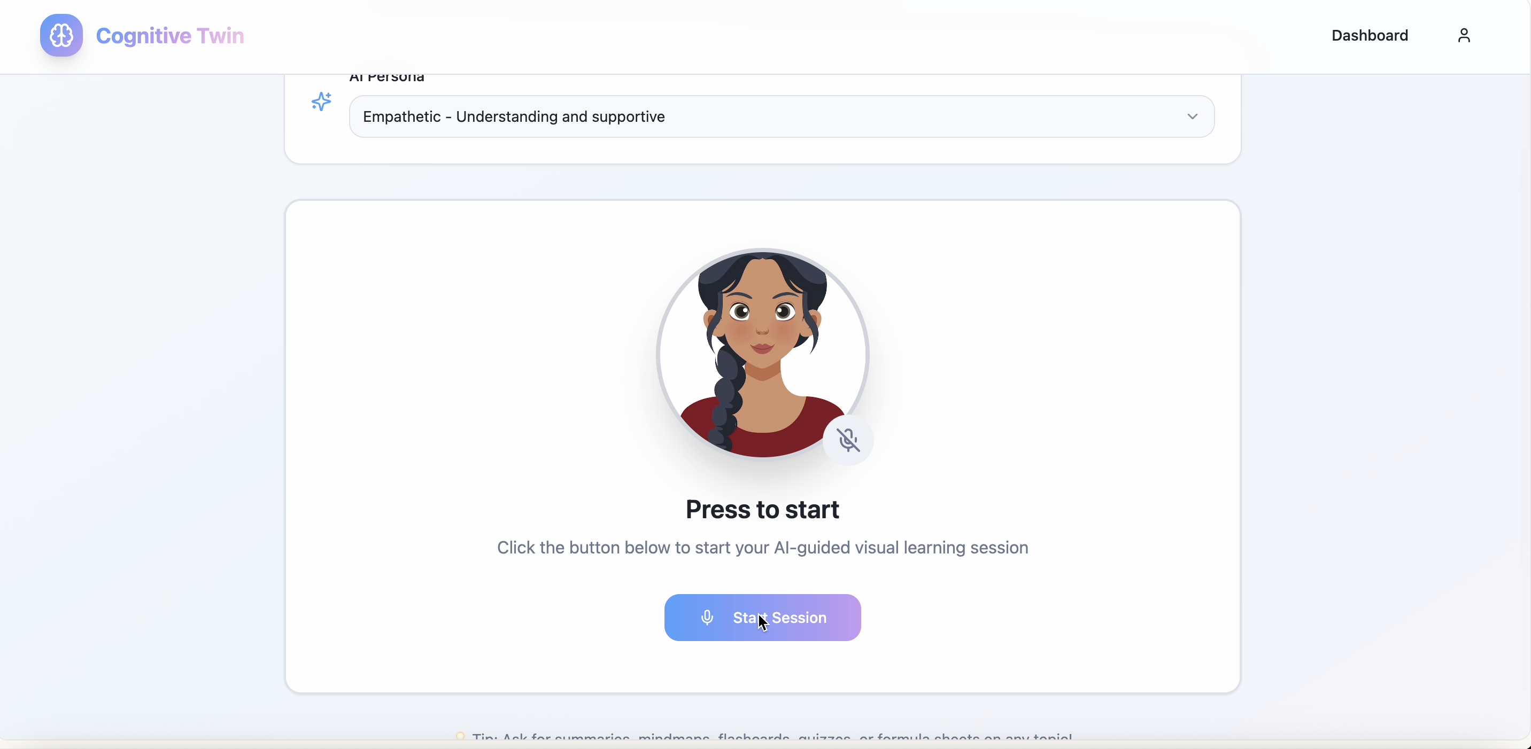Image resolution: width=1531 pixels, height=749 pixels.
Task: Click the Cognitive Twin brain logo icon
Action: [61, 36]
